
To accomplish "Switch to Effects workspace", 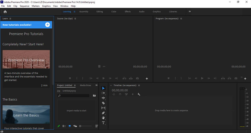I will point(128,12).
